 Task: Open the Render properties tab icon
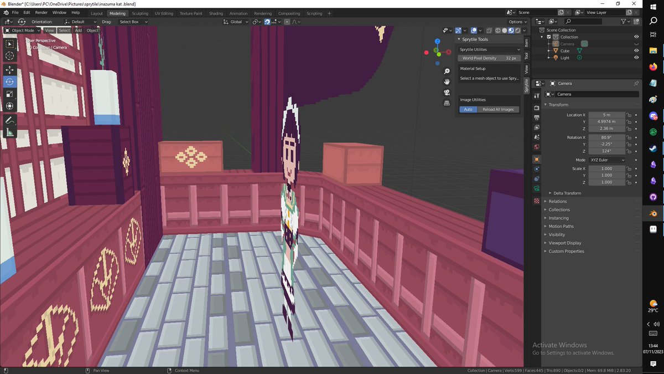click(536, 109)
